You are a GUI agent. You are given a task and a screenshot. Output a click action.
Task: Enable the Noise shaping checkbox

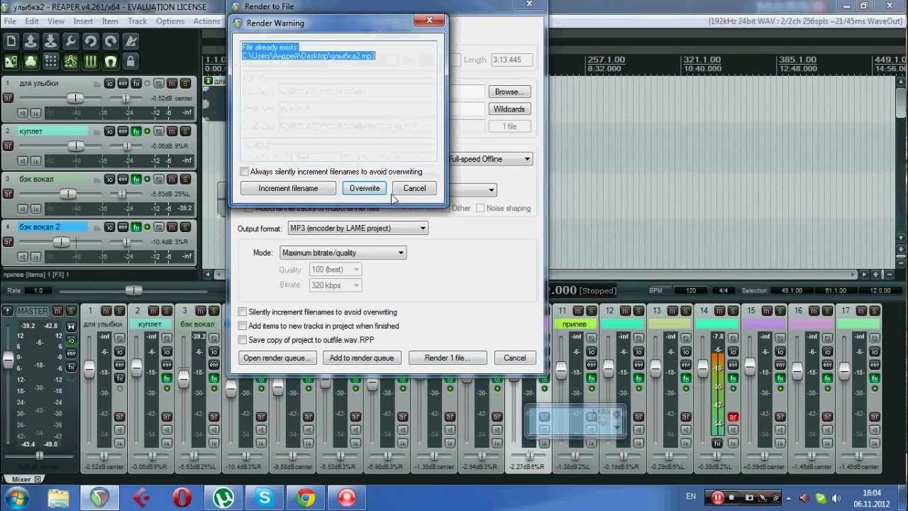pyautogui.click(x=480, y=208)
